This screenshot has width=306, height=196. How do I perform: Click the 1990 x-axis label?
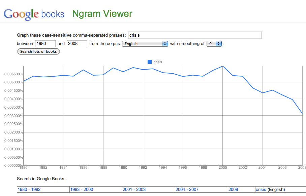123,167
